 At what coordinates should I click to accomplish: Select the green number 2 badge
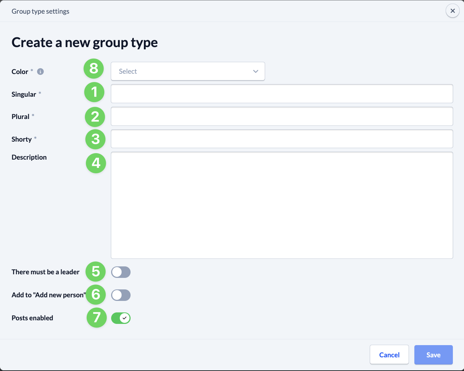coord(95,117)
